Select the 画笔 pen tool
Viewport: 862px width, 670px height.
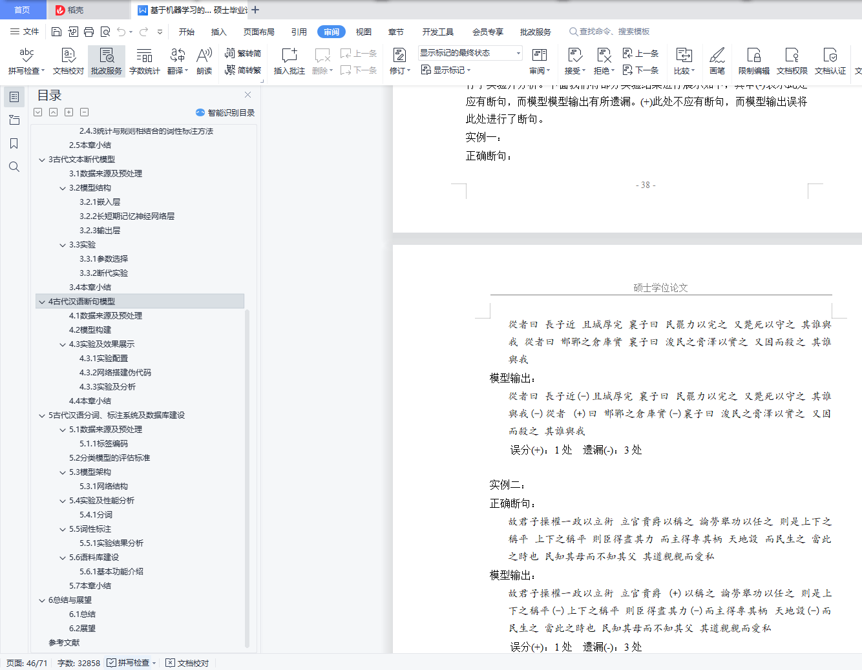[717, 61]
